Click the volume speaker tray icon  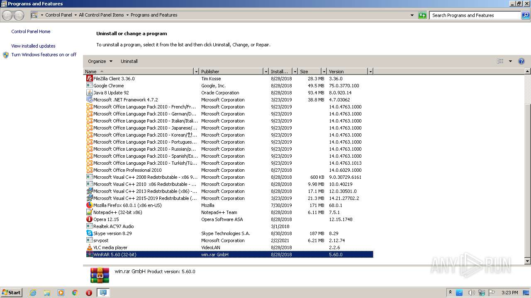coord(471,293)
